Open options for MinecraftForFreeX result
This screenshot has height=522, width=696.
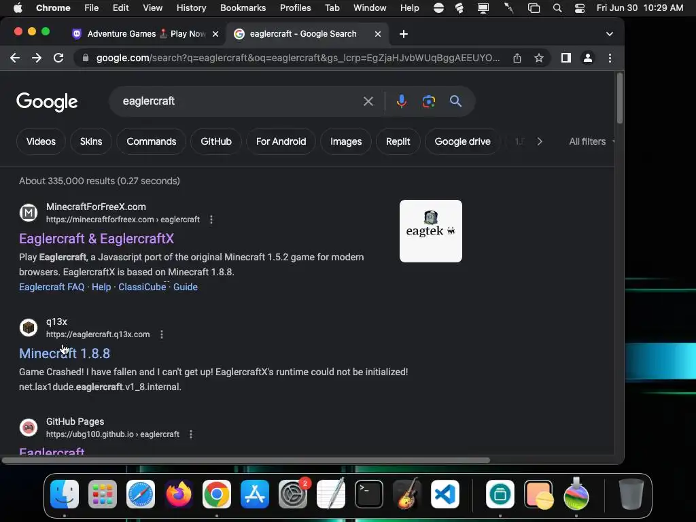click(x=211, y=220)
